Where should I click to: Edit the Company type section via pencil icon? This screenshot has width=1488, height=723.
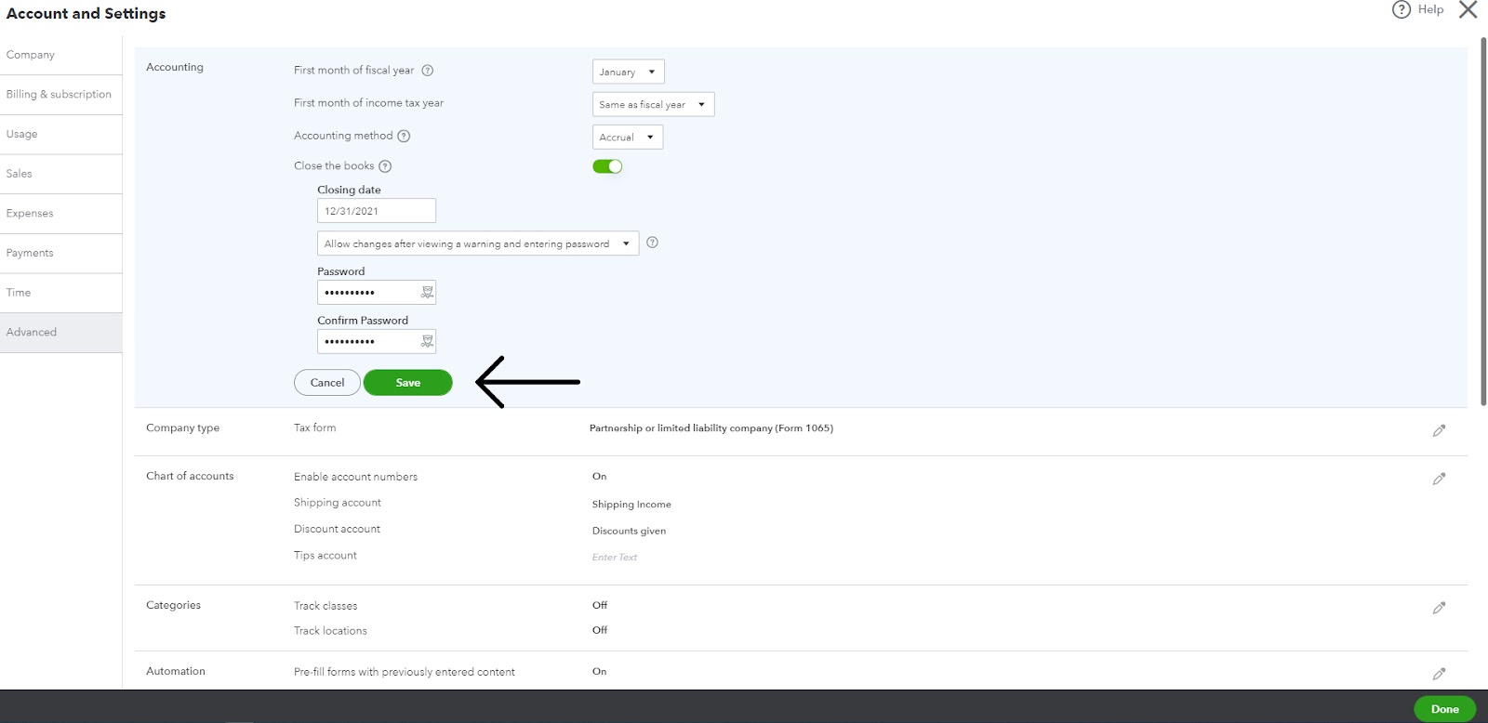click(1439, 430)
